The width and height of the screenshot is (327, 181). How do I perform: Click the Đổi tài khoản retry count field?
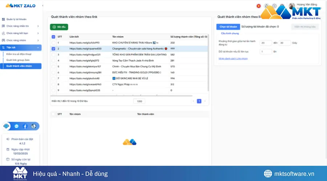pyautogui.click(x=266, y=52)
